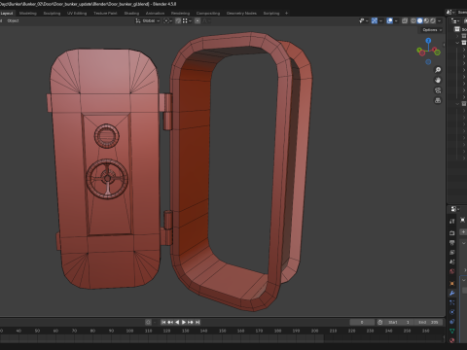Open the Sculpting workspace tab
This screenshot has height=350, width=467.
pos(52,14)
